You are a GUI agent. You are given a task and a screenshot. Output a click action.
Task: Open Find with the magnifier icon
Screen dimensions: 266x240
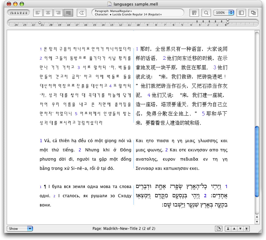coord(206,13)
